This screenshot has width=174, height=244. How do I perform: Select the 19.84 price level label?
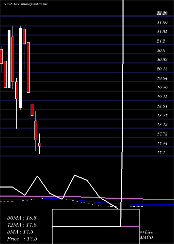click(x=162, y=78)
